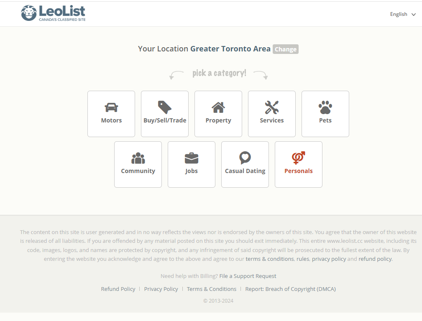Image resolution: width=422 pixels, height=321 pixels.
Task: Open the Motors car icon category
Action: click(111, 107)
